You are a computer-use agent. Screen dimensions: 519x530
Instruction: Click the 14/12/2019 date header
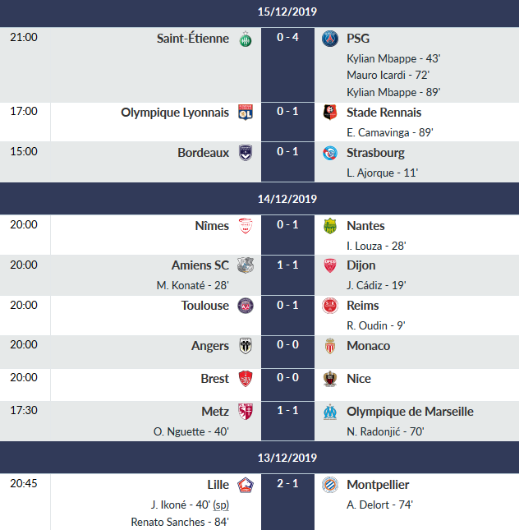point(287,199)
